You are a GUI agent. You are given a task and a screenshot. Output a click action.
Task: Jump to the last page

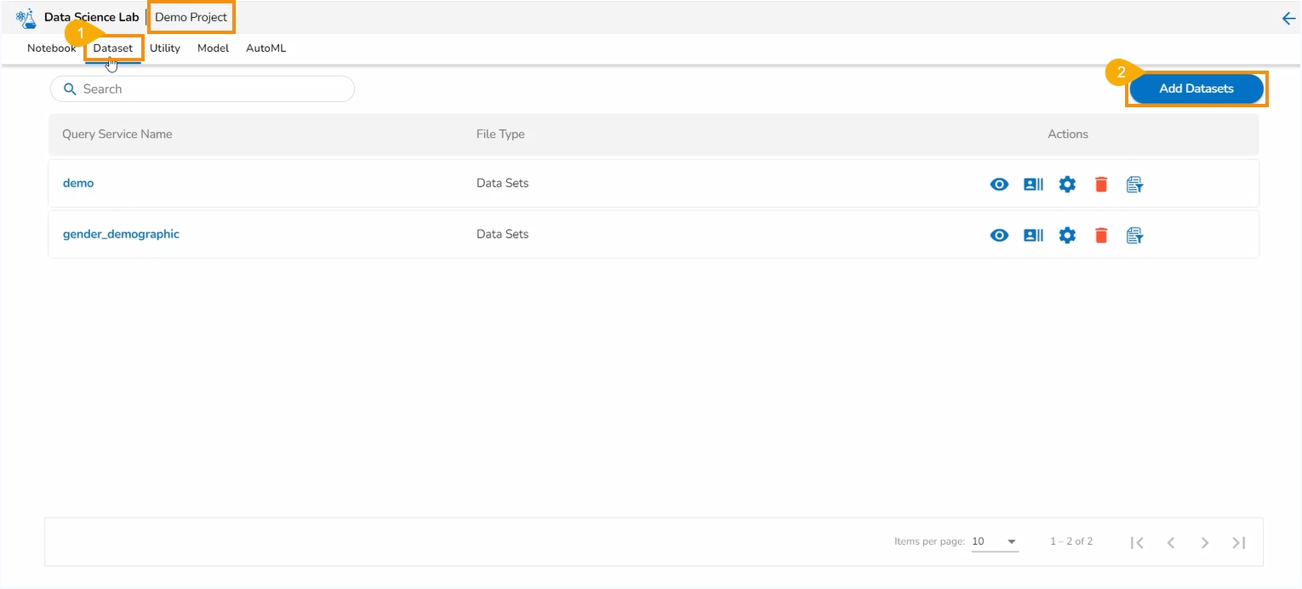[x=1239, y=542]
